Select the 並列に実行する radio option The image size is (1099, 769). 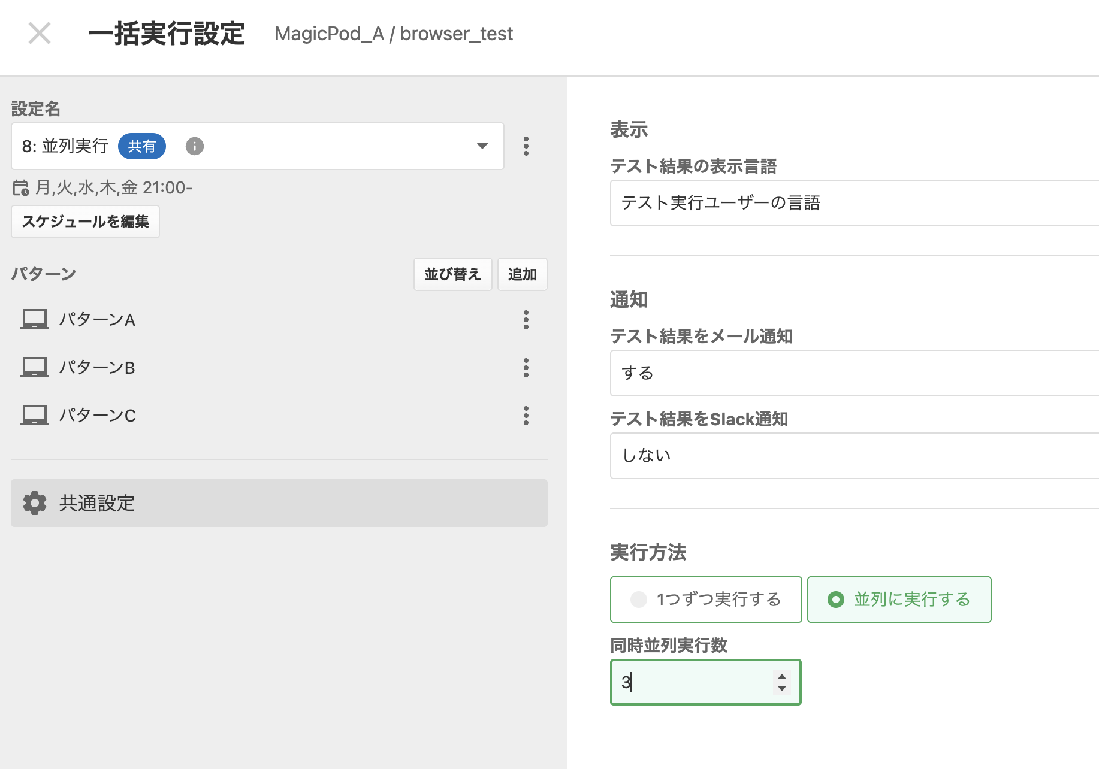click(x=899, y=600)
